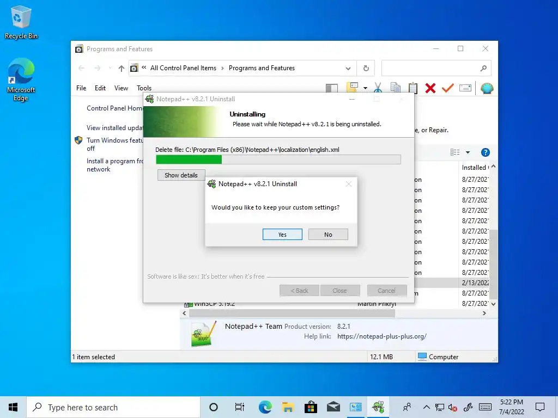Click the Installed On column header
The height and width of the screenshot is (418, 558).
474,168
